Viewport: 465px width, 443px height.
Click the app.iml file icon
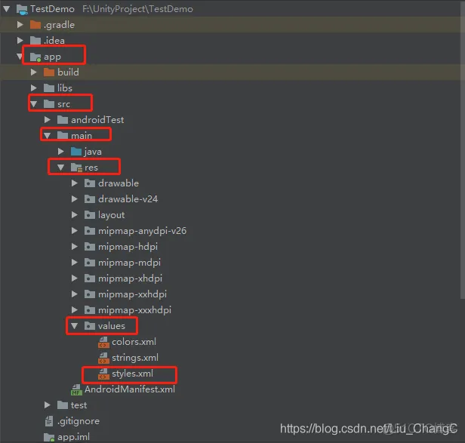[x=49, y=437]
